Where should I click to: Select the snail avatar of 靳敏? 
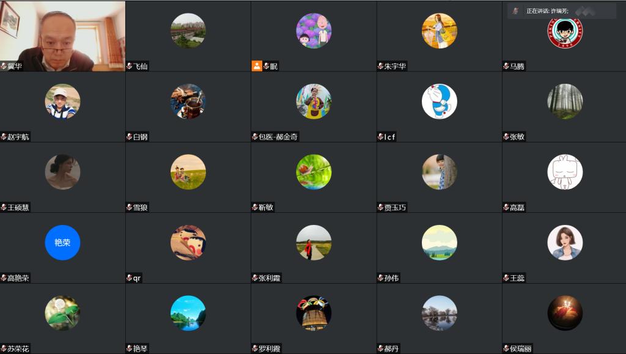(x=314, y=172)
